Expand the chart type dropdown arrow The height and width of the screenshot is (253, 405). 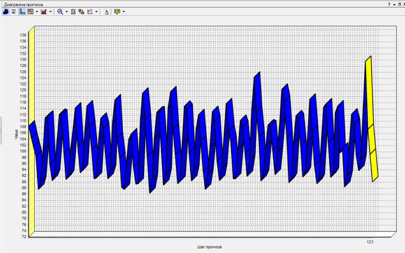point(50,12)
